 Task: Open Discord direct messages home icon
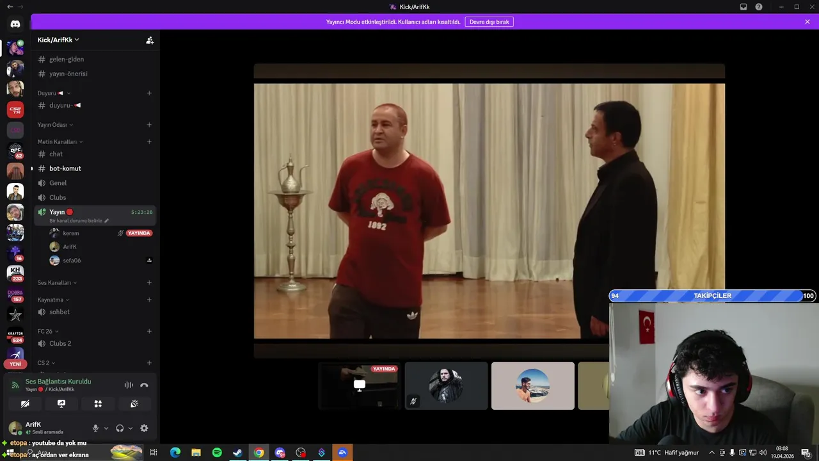[x=15, y=24]
